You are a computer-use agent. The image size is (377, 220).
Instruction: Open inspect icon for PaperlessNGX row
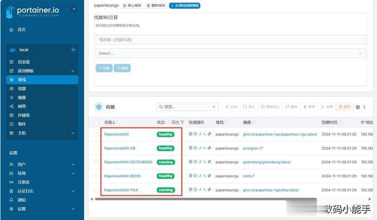[x=195, y=134]
